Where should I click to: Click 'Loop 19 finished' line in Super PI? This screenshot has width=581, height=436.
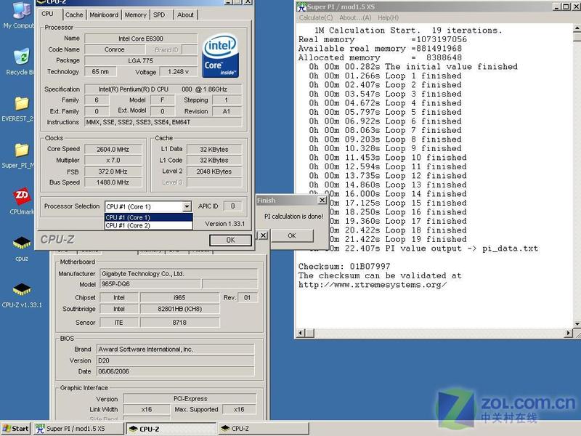coord(426,240)
